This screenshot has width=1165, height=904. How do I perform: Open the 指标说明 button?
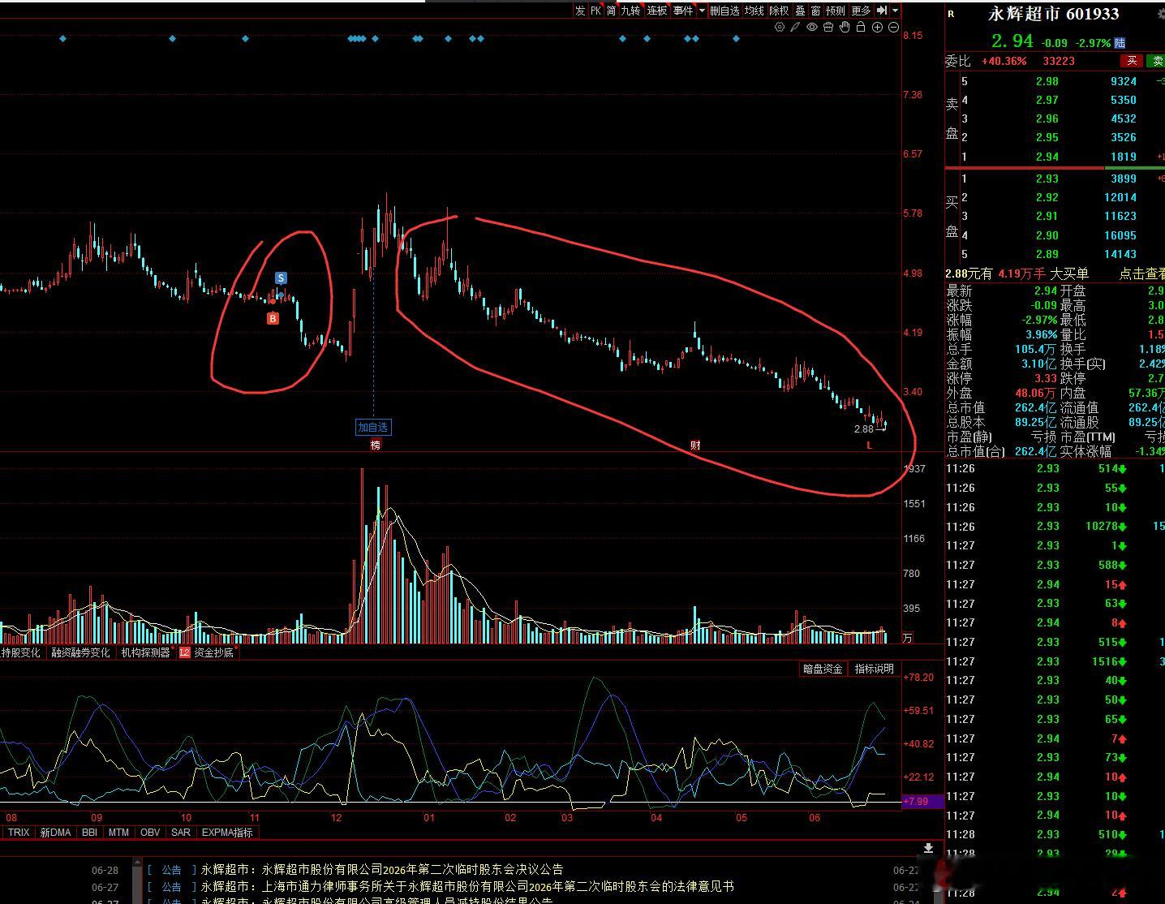coord(874,669)
